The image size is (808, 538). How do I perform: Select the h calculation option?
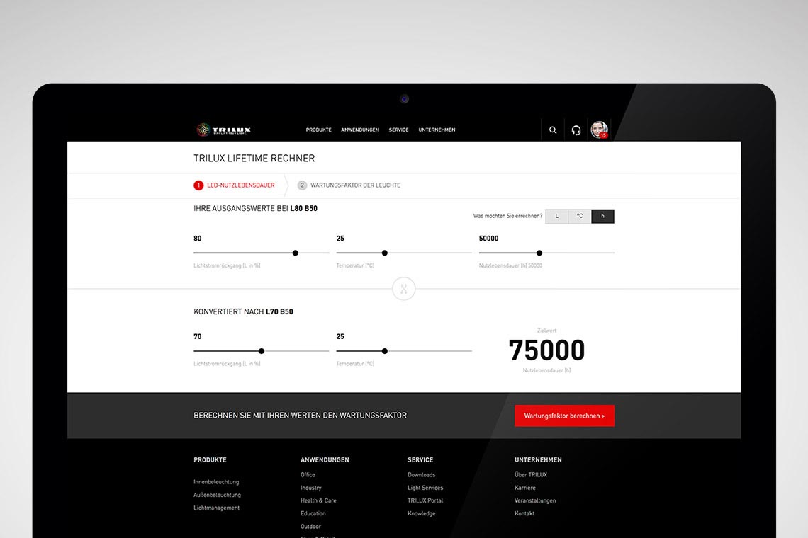(603, 216)
